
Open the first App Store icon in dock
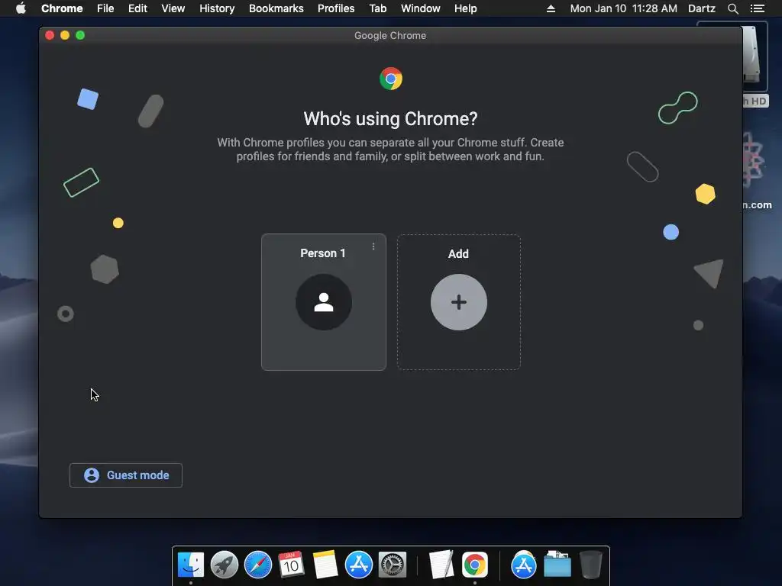(x=359, y=565)
